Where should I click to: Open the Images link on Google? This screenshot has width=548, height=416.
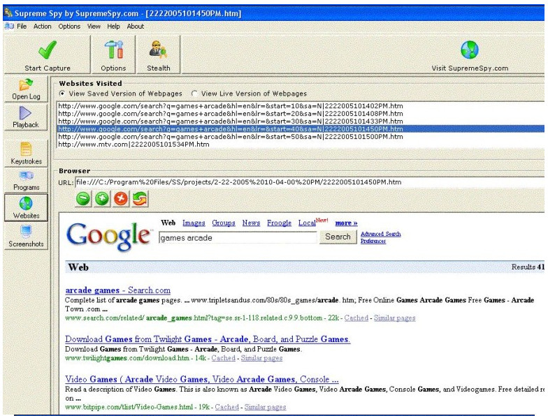(194, 223)
